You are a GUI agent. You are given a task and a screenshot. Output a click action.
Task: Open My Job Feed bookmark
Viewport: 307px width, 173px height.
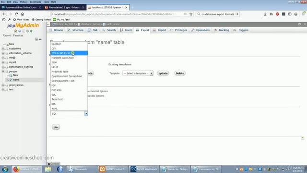click(61, 20)
